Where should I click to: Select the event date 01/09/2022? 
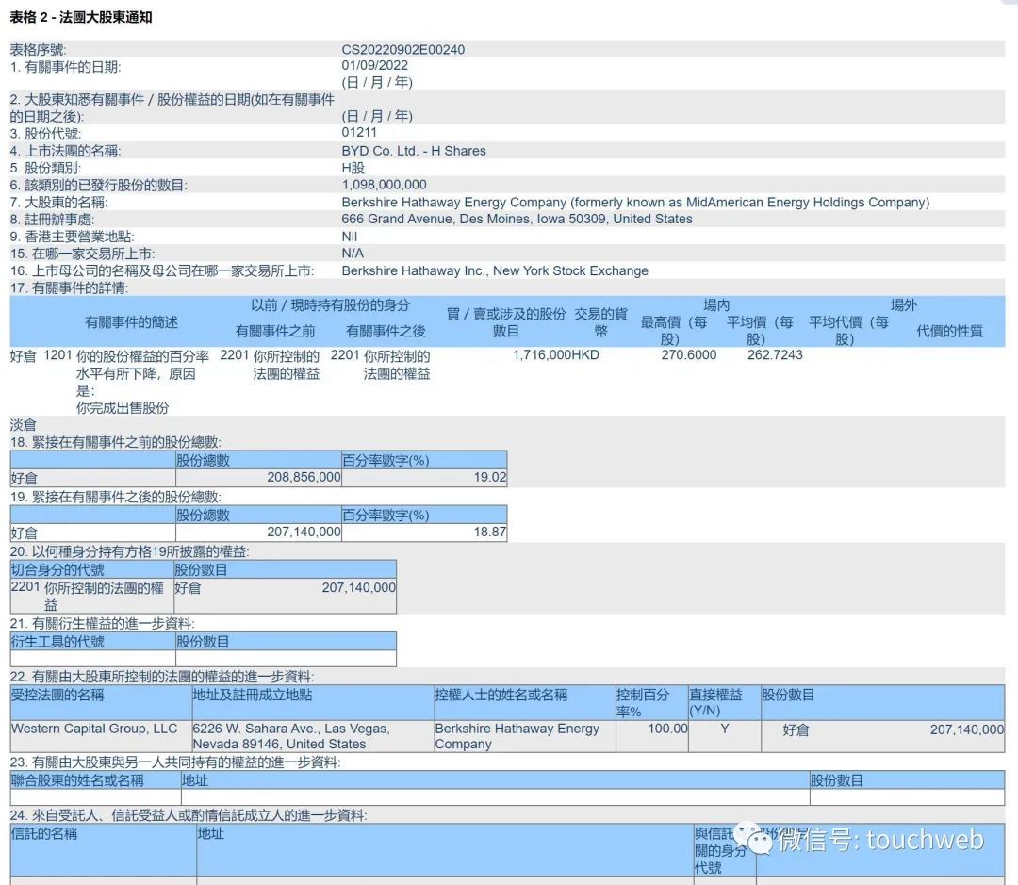tap(374, 66)
